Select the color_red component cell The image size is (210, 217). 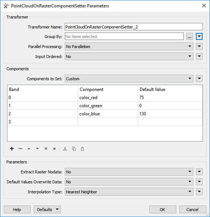(108, 98)
